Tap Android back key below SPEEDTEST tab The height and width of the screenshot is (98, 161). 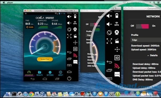point(32,79)
